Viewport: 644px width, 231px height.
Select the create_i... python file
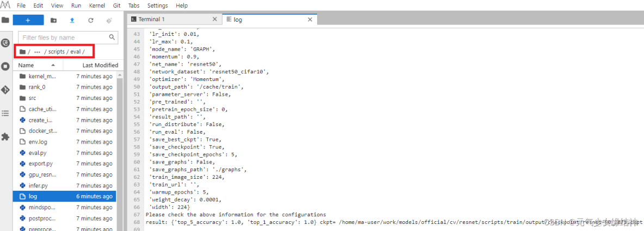pos(65,120)
